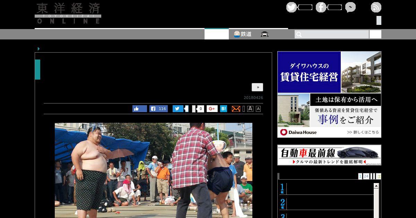The height and width of the screenshot is (218, 416).
Task: Click 詳しくはこちら in Daiwa House ad
Action: coord(363,132)
